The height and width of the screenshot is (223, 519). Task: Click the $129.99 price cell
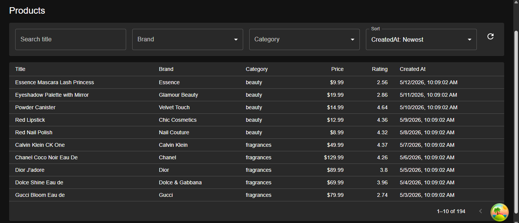click(x=334, y=157)
